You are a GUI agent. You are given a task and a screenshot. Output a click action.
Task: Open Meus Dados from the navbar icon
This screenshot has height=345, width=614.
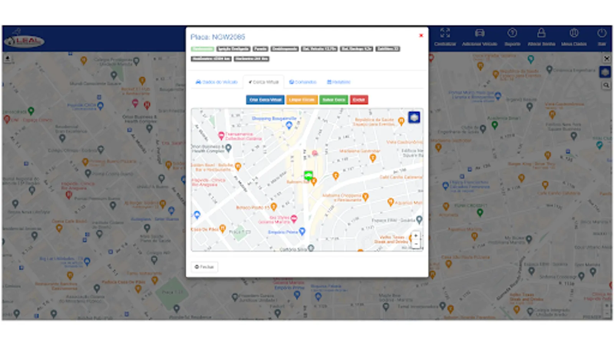[574, 33]
